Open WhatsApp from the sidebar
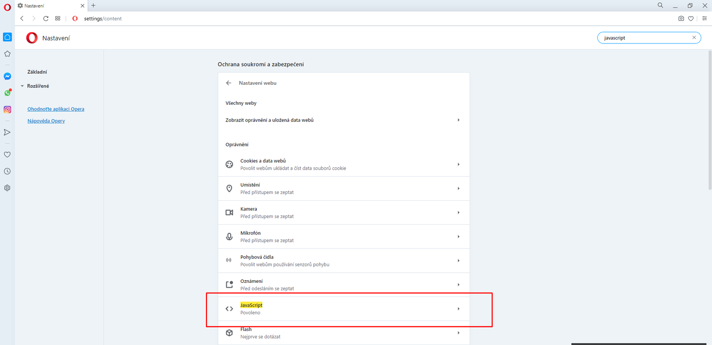Viewport: 712px width, 345px height. click(8, 93)
